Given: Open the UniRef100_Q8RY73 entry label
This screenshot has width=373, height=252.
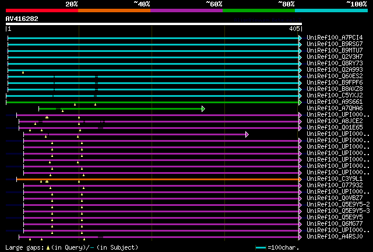Looking at the screenshot, I should [335, 63].
